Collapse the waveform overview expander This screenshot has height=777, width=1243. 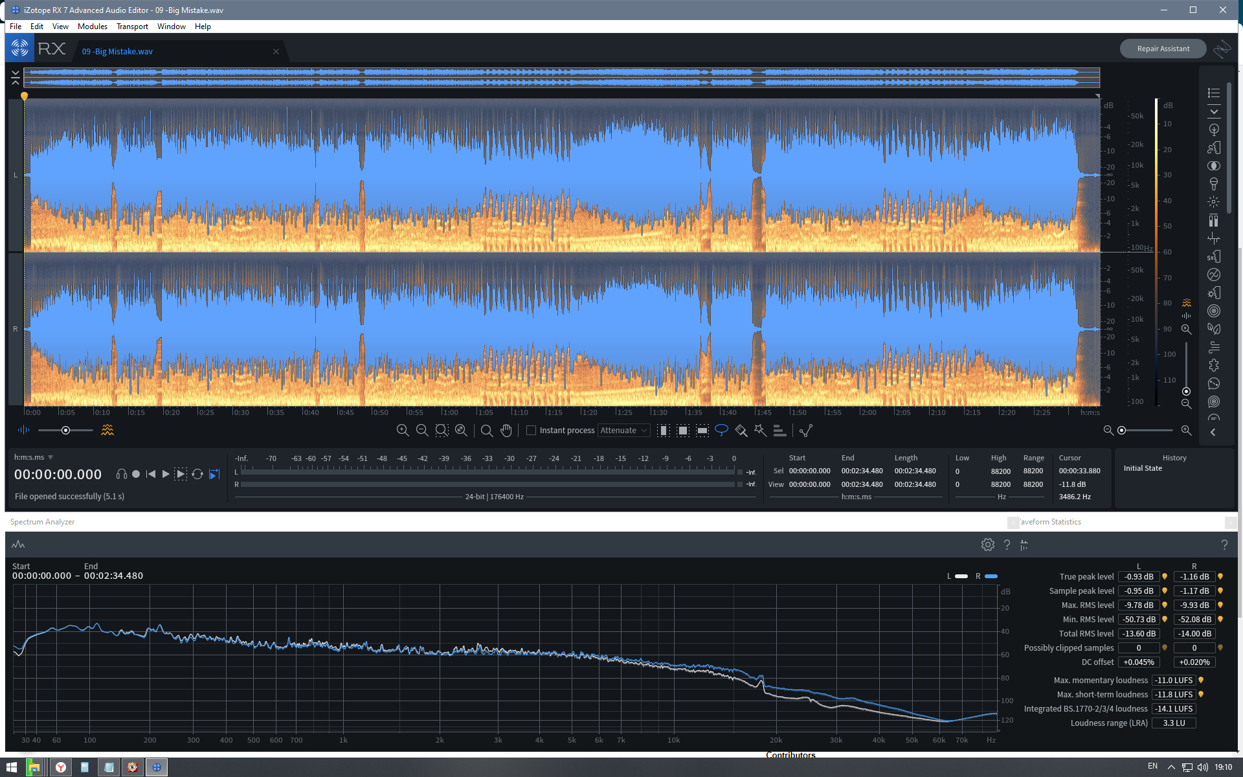(x=16, y=78)
